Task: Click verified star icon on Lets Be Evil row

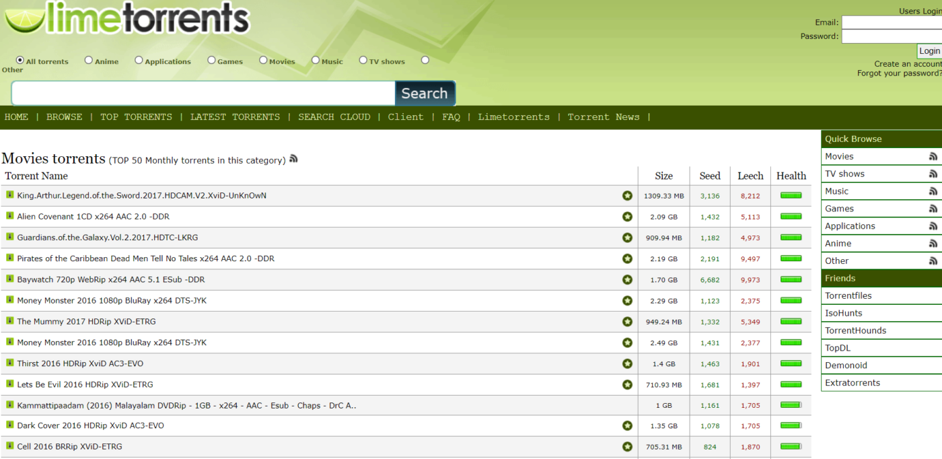Action: coord(627,385)
